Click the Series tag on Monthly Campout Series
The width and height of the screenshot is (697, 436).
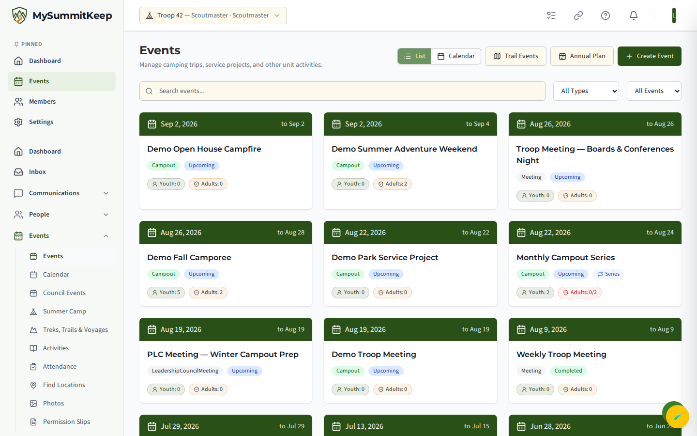pyautogui.click(x=608, y=274)
